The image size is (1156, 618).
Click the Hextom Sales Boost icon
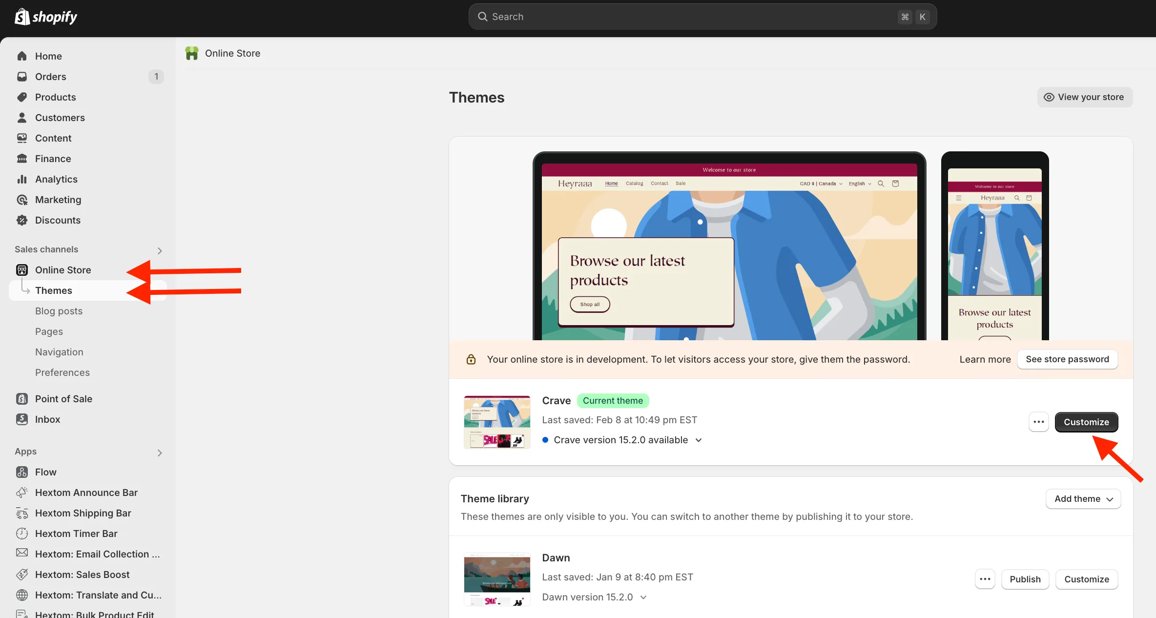click(22, 575)
